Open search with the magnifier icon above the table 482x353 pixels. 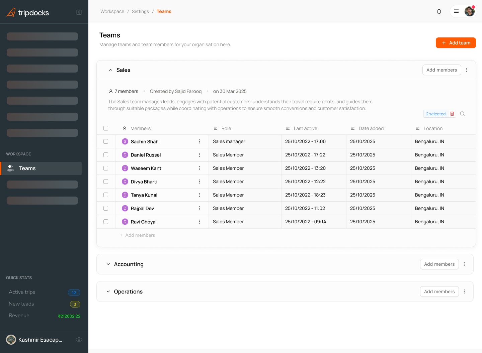pos(462,114)
